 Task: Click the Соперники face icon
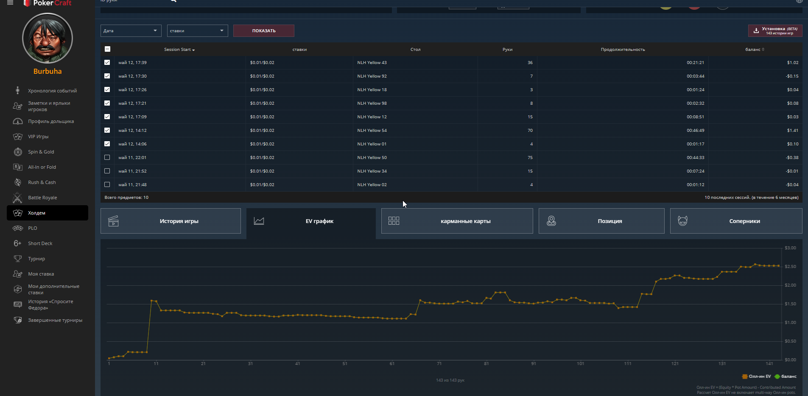[x=682, y=221]
